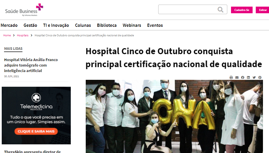
Task: Open the Gestão menu
Action: 30,25
